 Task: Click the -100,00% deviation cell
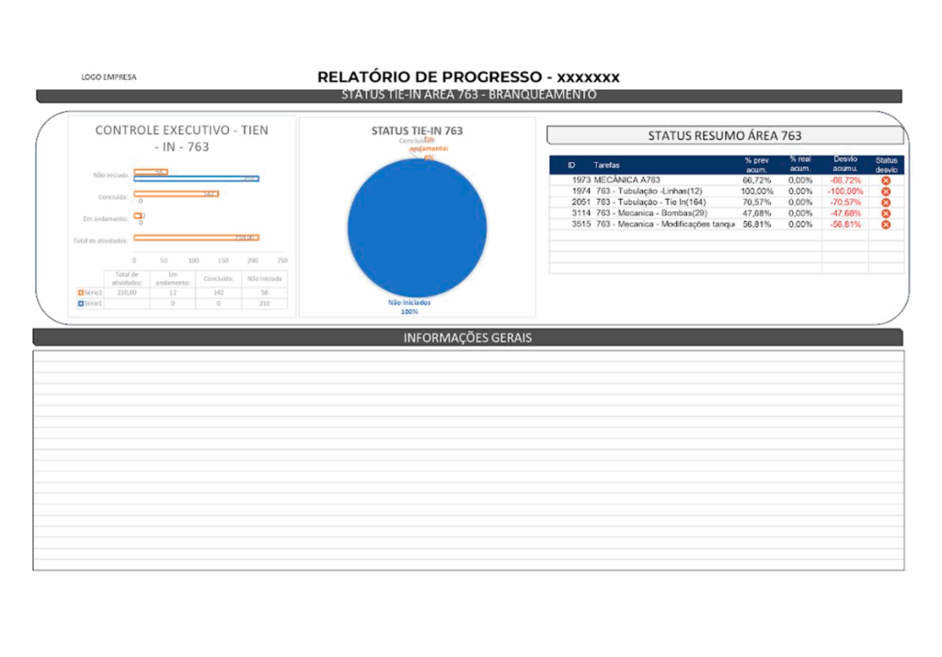[844, 191]
